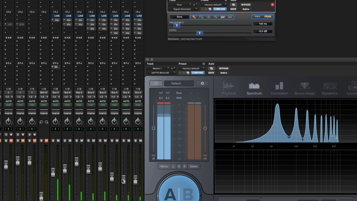This screenshot has height=201, width=357.
Task: Switch to the Stereo Image tab
Action: pos(304,89)
